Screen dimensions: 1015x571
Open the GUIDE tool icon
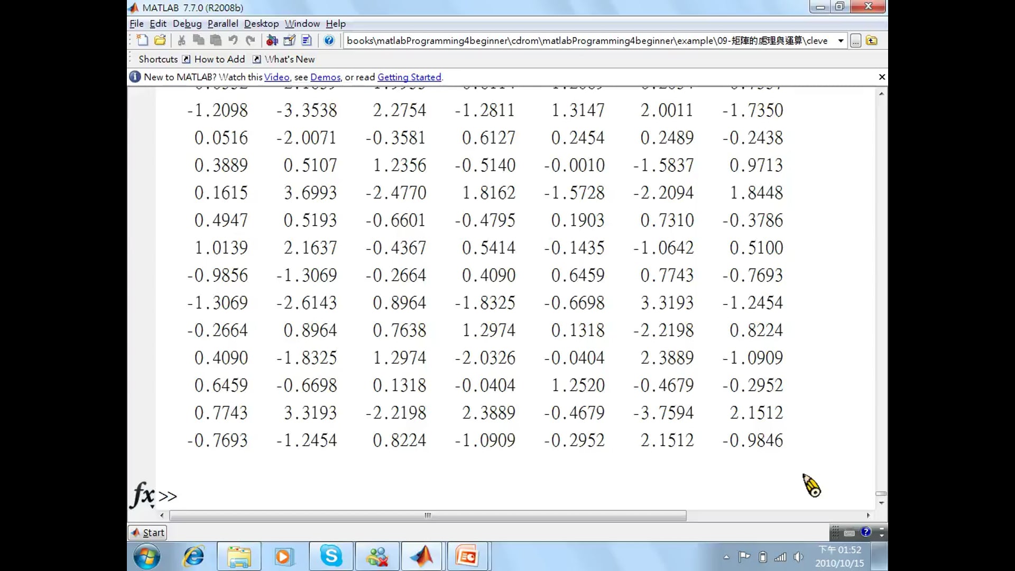(289, 40)
